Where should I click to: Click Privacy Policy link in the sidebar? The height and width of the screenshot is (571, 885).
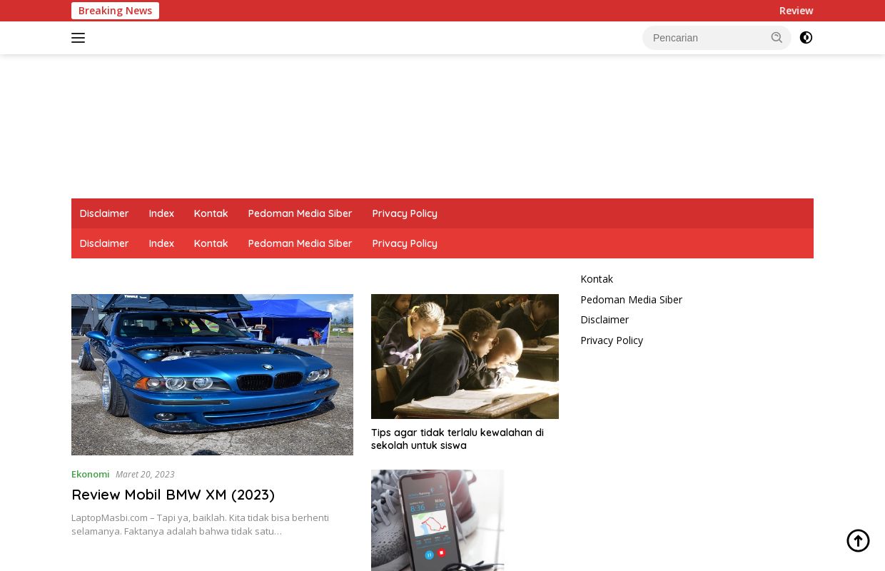pyautogui.click(x=612, y=340)
